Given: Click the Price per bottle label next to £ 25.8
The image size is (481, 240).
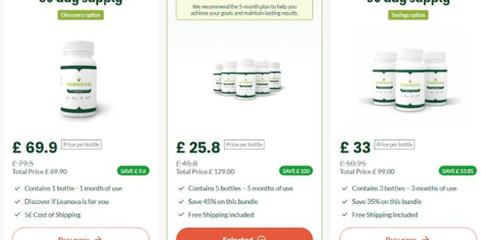Looking at the screenshot, I should (245, 144).
